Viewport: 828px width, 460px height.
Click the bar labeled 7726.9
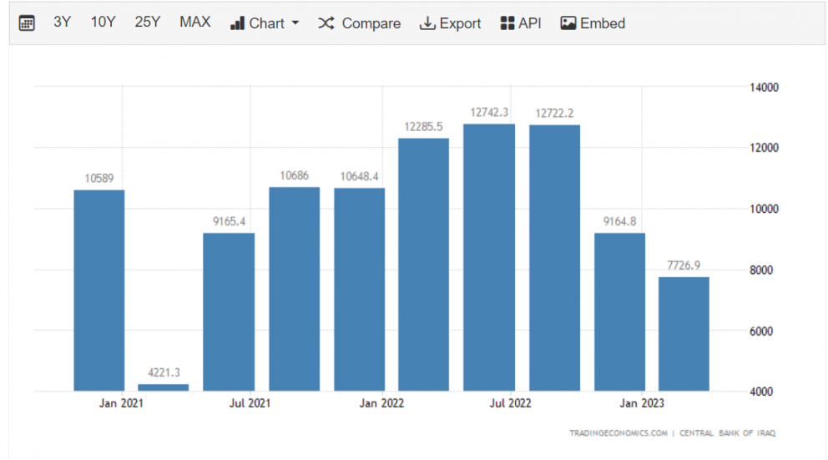pos(684,334)
